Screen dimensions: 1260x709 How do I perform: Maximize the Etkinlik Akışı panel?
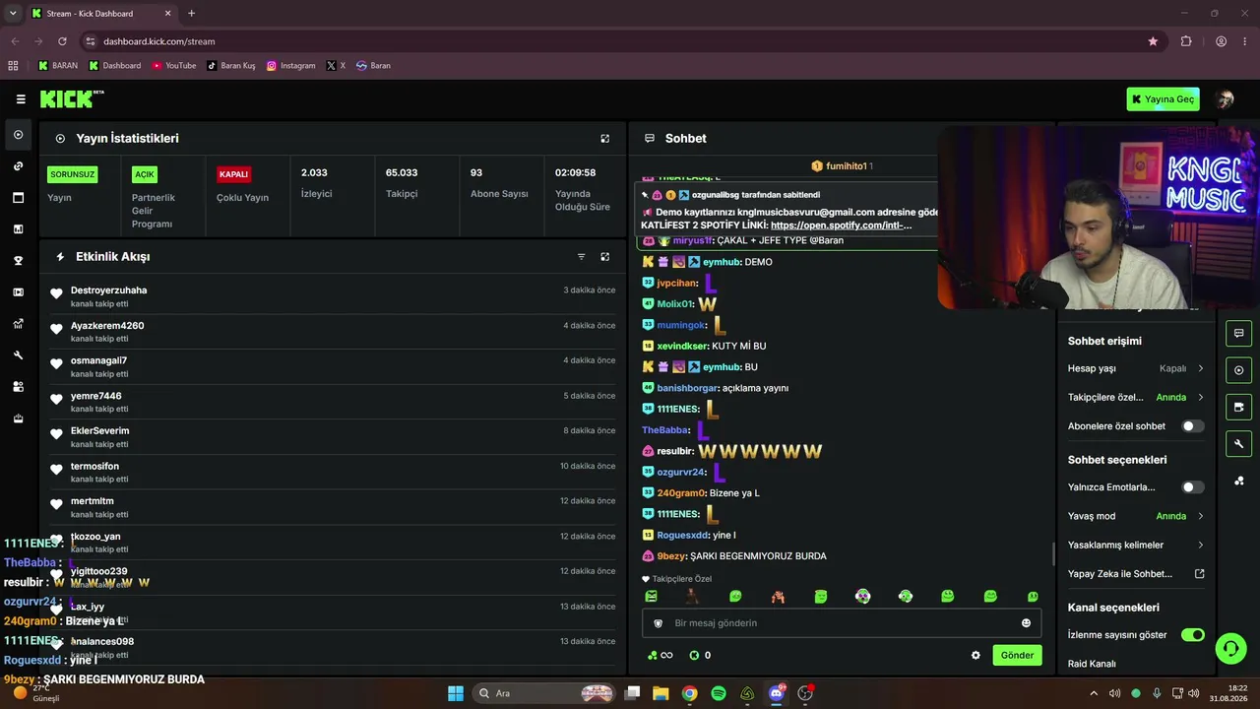click(605, 257)
